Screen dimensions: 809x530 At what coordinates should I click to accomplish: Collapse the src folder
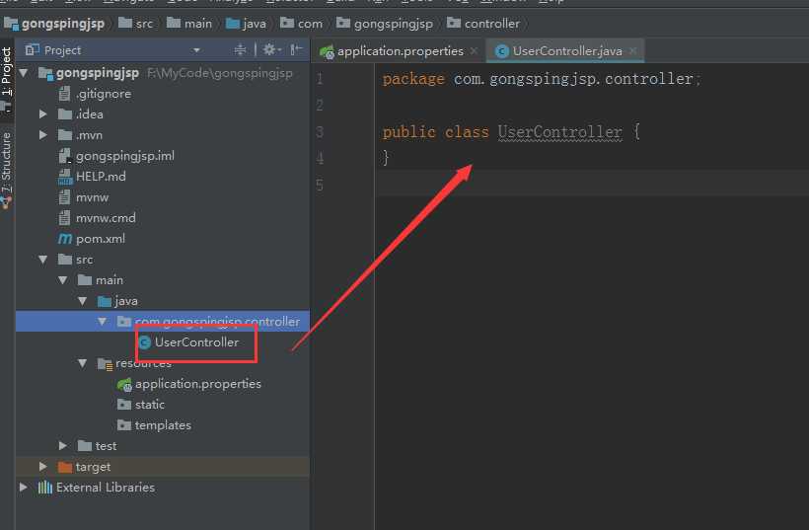pos(43,259)
